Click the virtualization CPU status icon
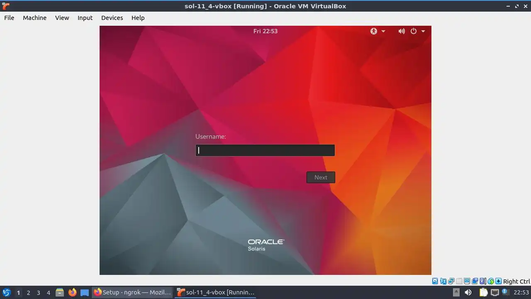 point(482,281)
